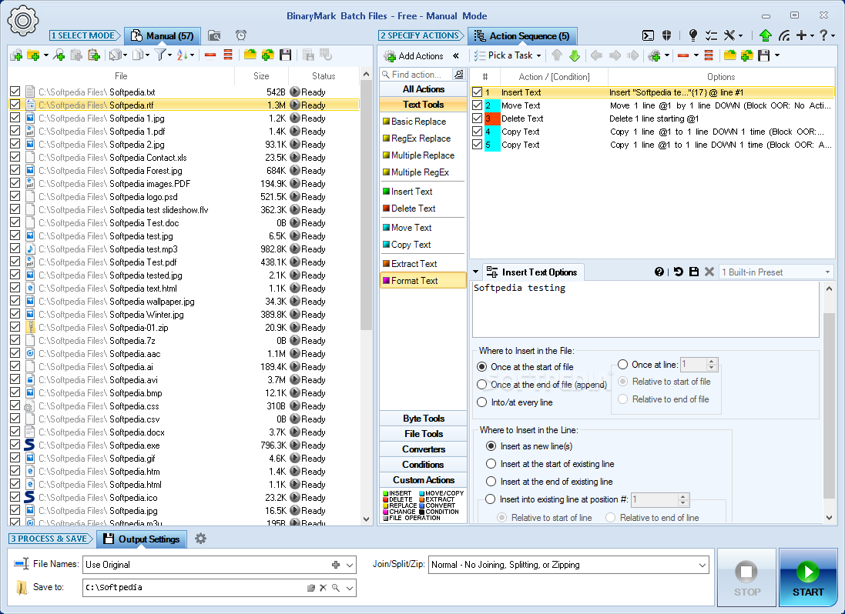The width and height of the screenshot is (845, 614).
Task: Click the remove selected file red minus icon
Action: pyautogui.click(x=210, y=55)
